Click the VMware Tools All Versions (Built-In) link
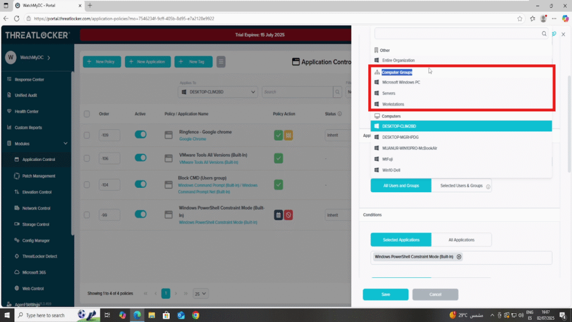572x322 pixels. pos(209,163)
